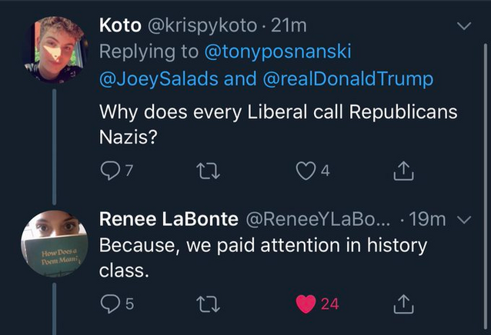Viewport: 491px width, 335px height.
Task: Share Renee LaBonte's tweet
Action: point(403,305)
